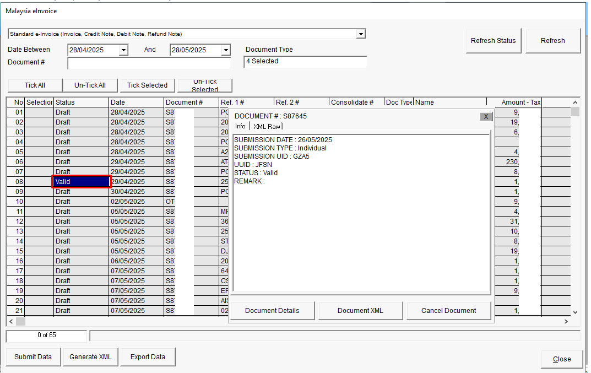Click the Cancel Document button
Image resolution: width=591 pixels, height=373 pixels.
(x=448, y=311)
